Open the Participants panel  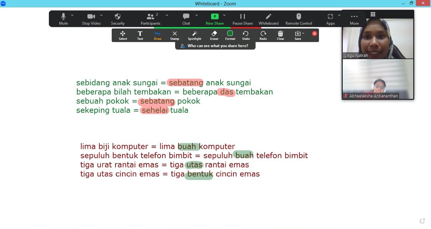pyautogui.click(x=151, y=19)
